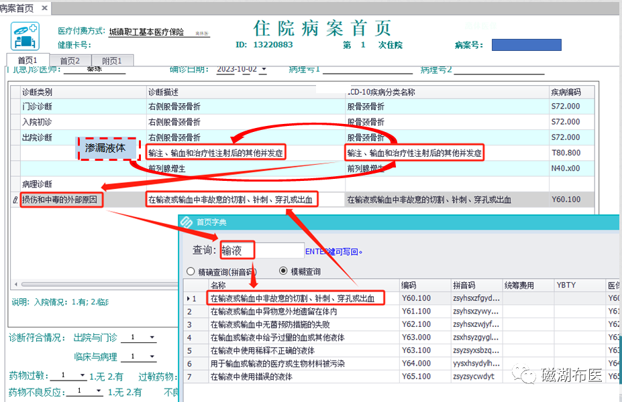Click the 病案号 field
The height and width of the screenshot is (402, 622).
point(527,45)
